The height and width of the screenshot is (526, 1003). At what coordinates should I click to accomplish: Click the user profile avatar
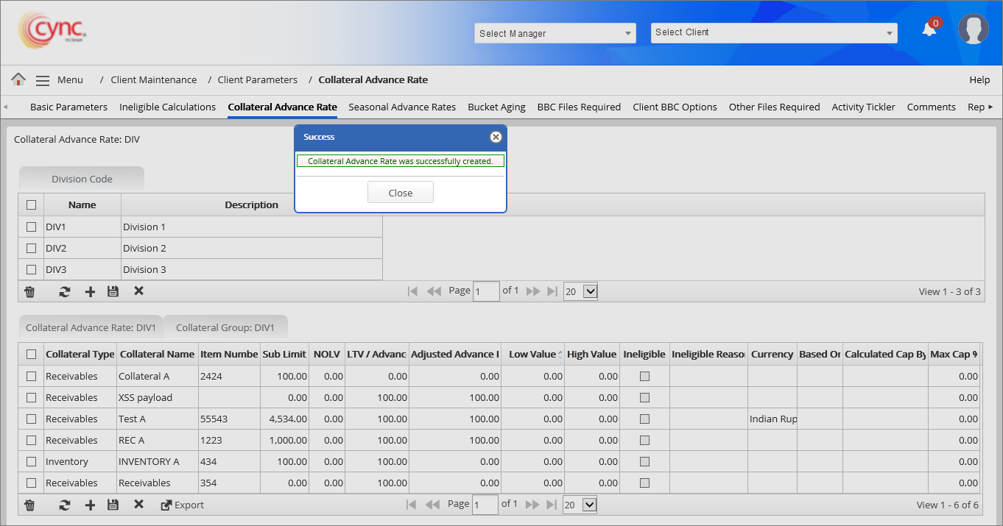pos(973,29)
